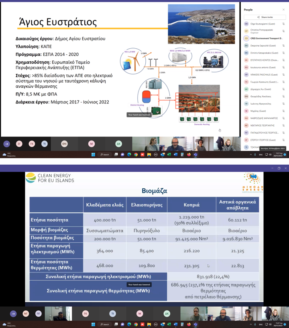Click the Clean Energy for EU Islands logo

pos(50,178)
